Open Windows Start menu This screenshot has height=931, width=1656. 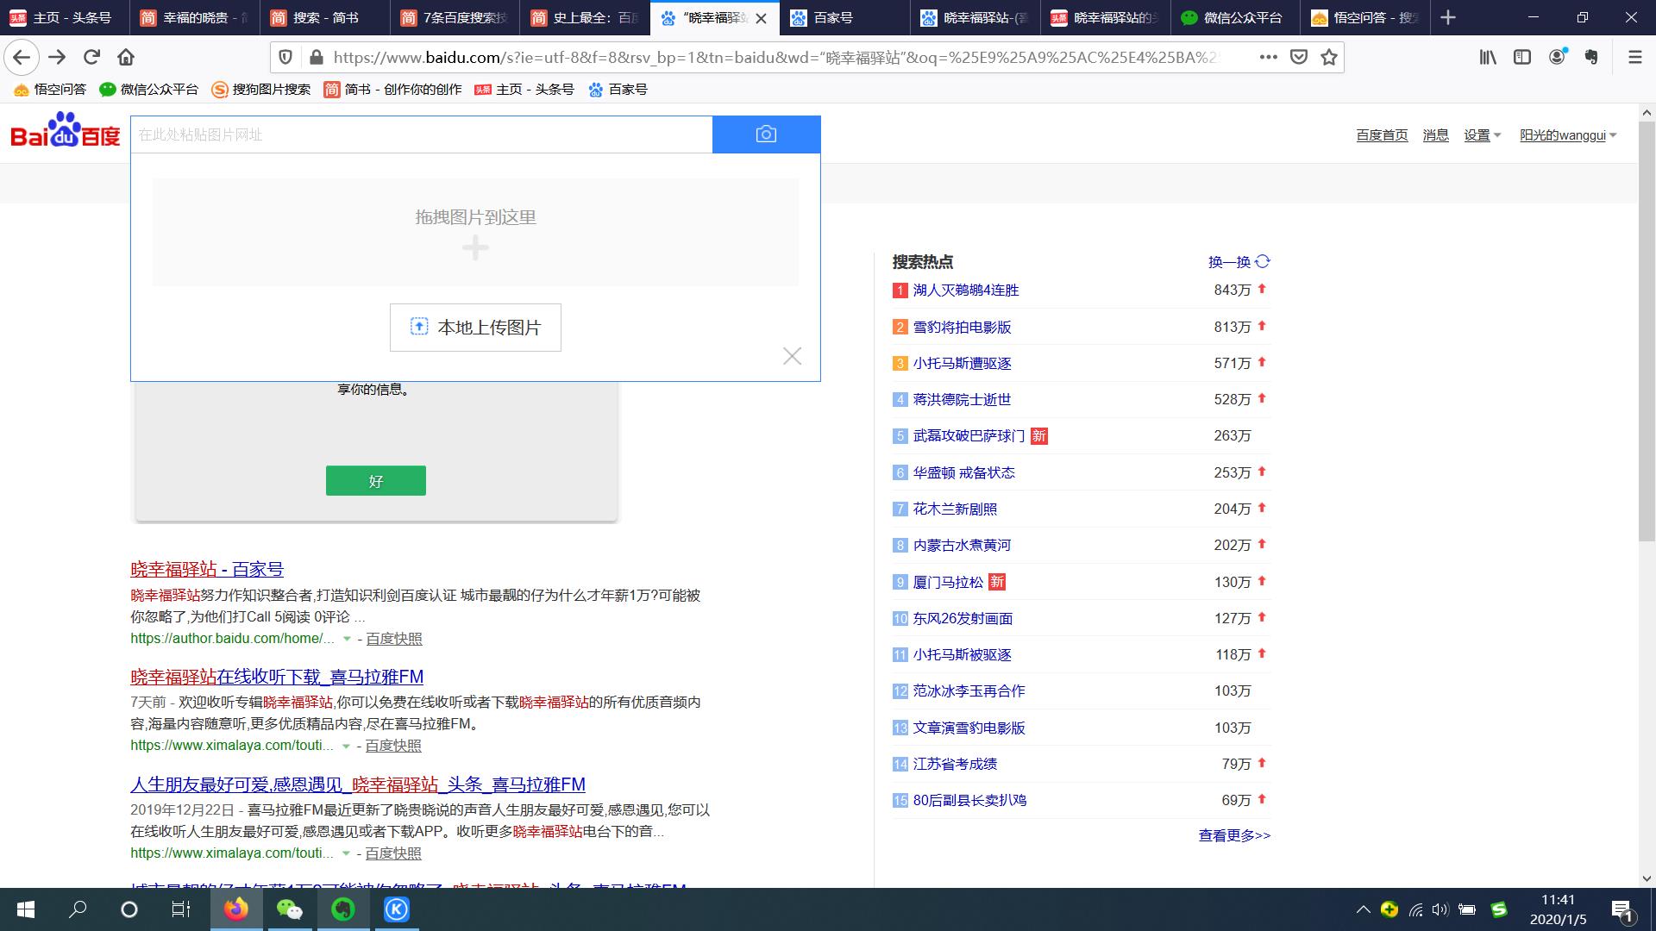(26, 909)
